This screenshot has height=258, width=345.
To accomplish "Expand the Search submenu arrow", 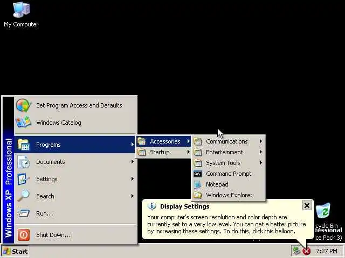I will coord(132,196).
